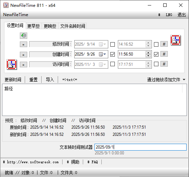The image size is (189, 177).
Task: Click the status bar entry 文件:0
Action: click(x=46, y=173)
